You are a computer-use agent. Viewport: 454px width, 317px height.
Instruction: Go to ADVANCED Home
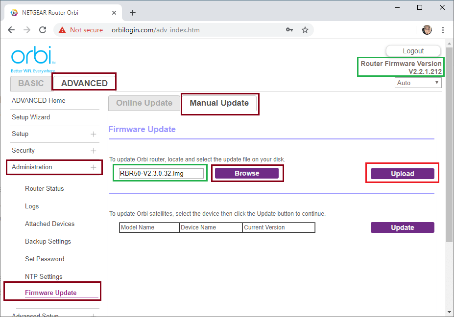(x=39, y=100)
